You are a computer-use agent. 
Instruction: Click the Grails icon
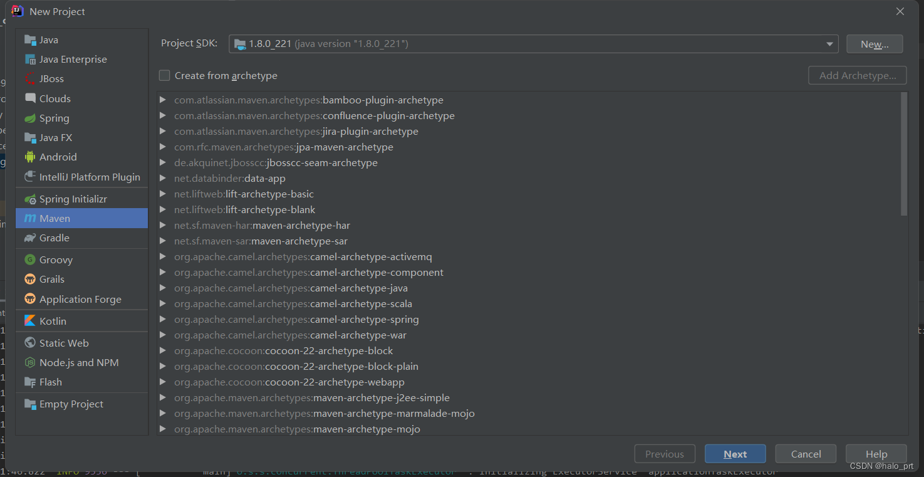30,280
